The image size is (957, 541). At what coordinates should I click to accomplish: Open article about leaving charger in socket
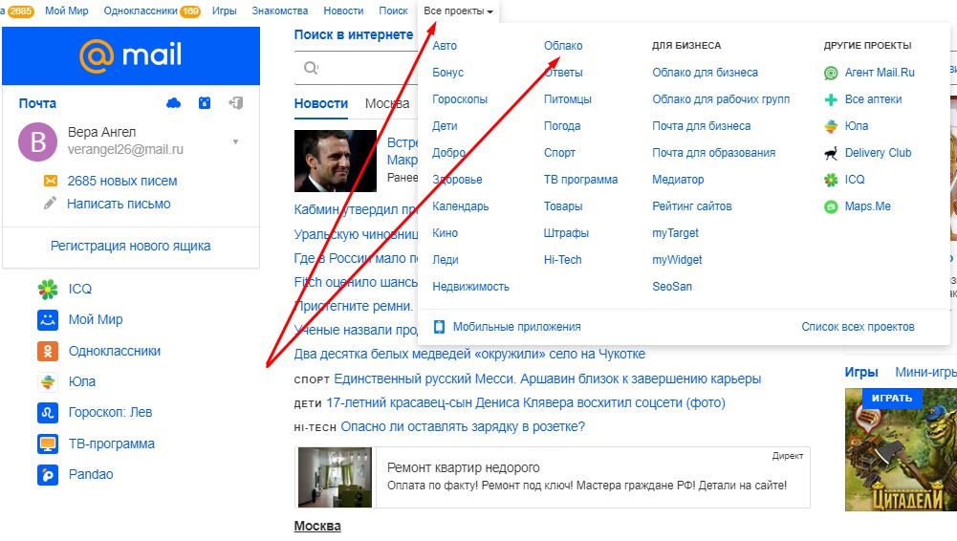tap(463, 426)
